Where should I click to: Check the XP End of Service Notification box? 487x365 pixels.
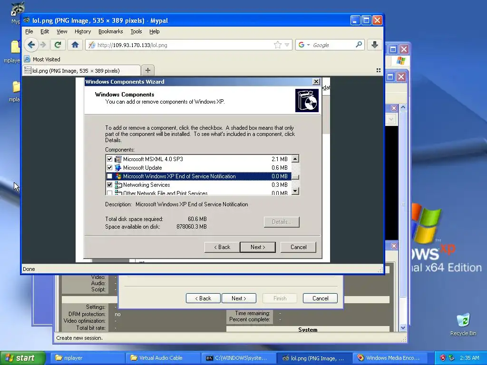[x=110, y=176]
